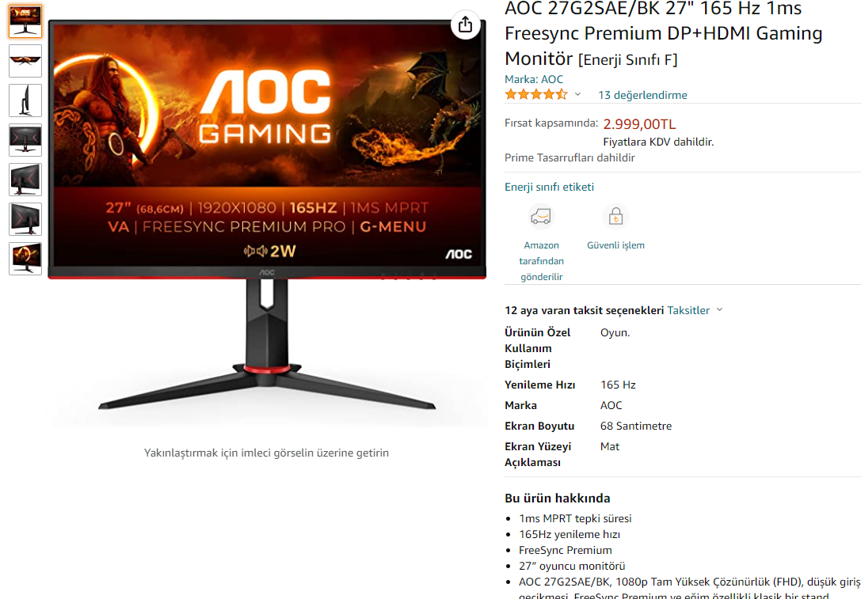This screenshot has width=861, height=599.
Task: Click the share icon on product image
Action: [x=465, y=25]
